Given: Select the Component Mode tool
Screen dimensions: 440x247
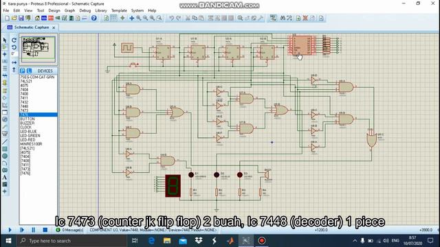Looking at the screenshot, I should (x=5, y=47).
